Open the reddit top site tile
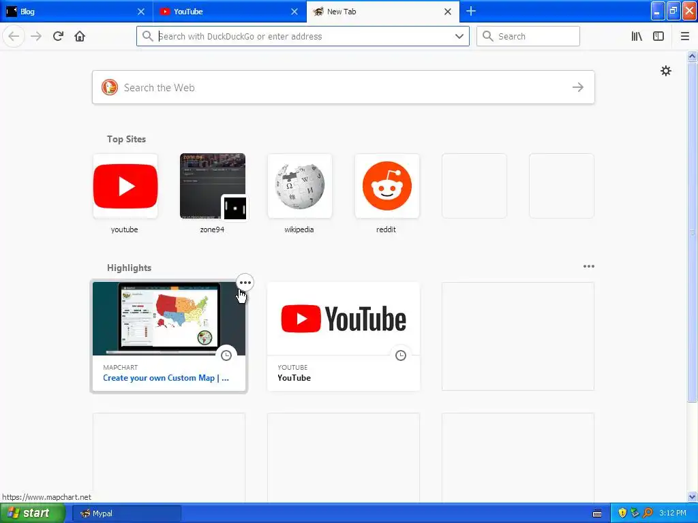Viewport: 698px width, 523px height. point(387,186)
